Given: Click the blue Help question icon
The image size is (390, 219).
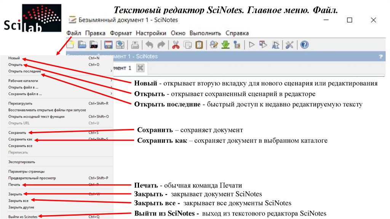Looking at the screenshot, I should coord(304,45).
